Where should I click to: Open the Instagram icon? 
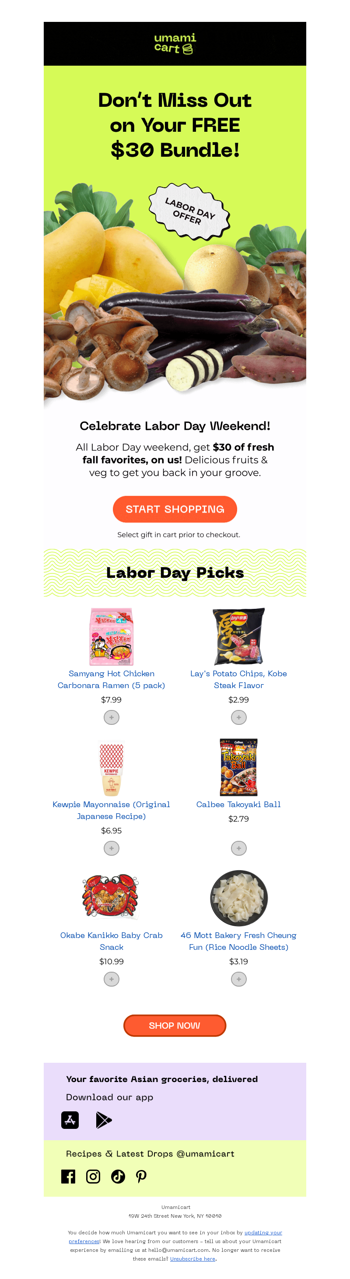tap(93, 1176)
